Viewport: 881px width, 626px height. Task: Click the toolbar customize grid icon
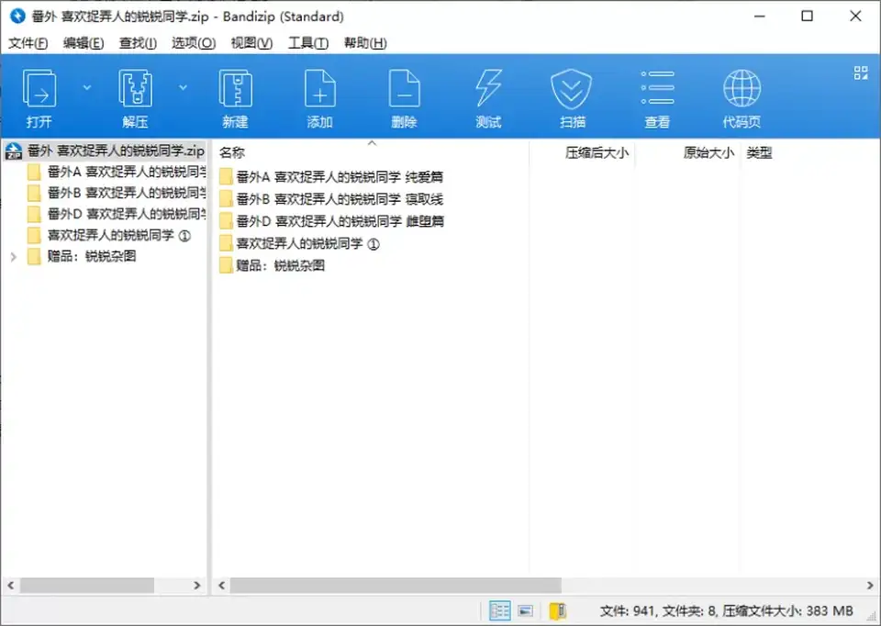860,73
